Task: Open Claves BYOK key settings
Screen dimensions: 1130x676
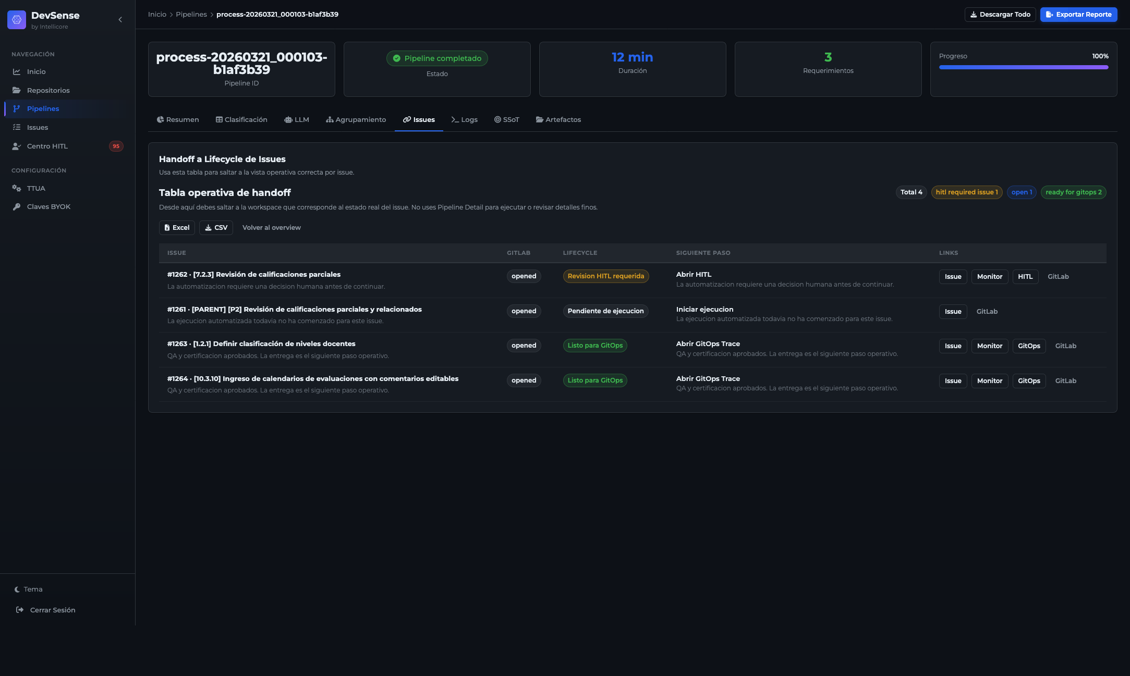Action: click(x=48, y=207)
